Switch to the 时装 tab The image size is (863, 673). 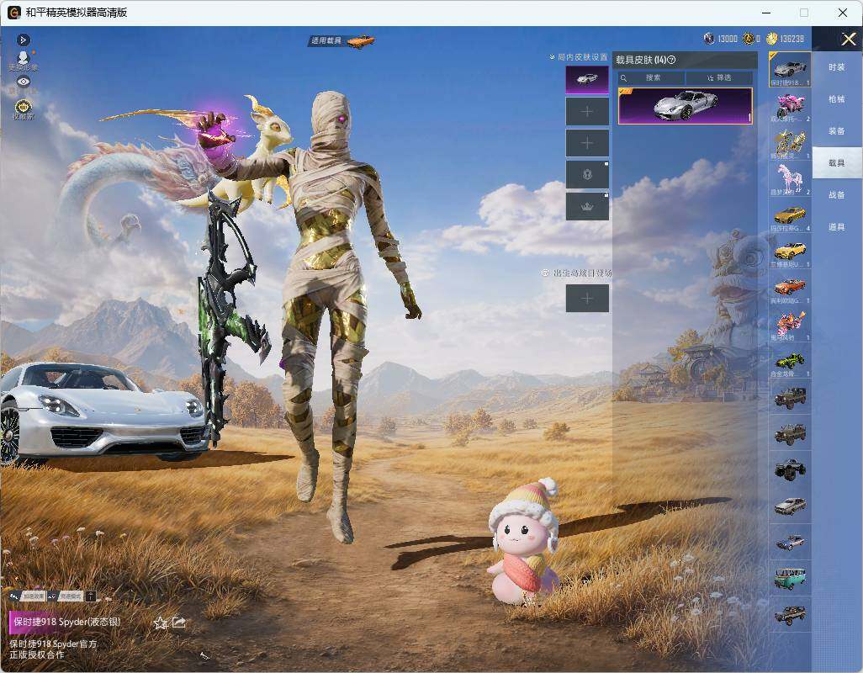(837, 67)
